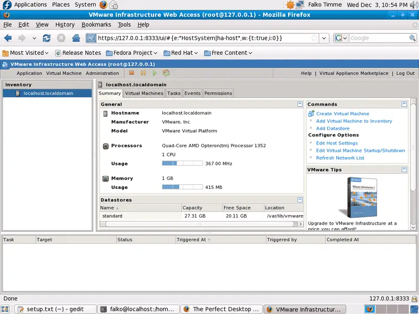Click the site identity icon in address bar
Screen dimensions: 419x314
click(91, 38)
